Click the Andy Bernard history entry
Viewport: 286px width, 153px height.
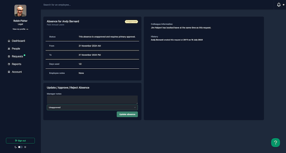177,40
